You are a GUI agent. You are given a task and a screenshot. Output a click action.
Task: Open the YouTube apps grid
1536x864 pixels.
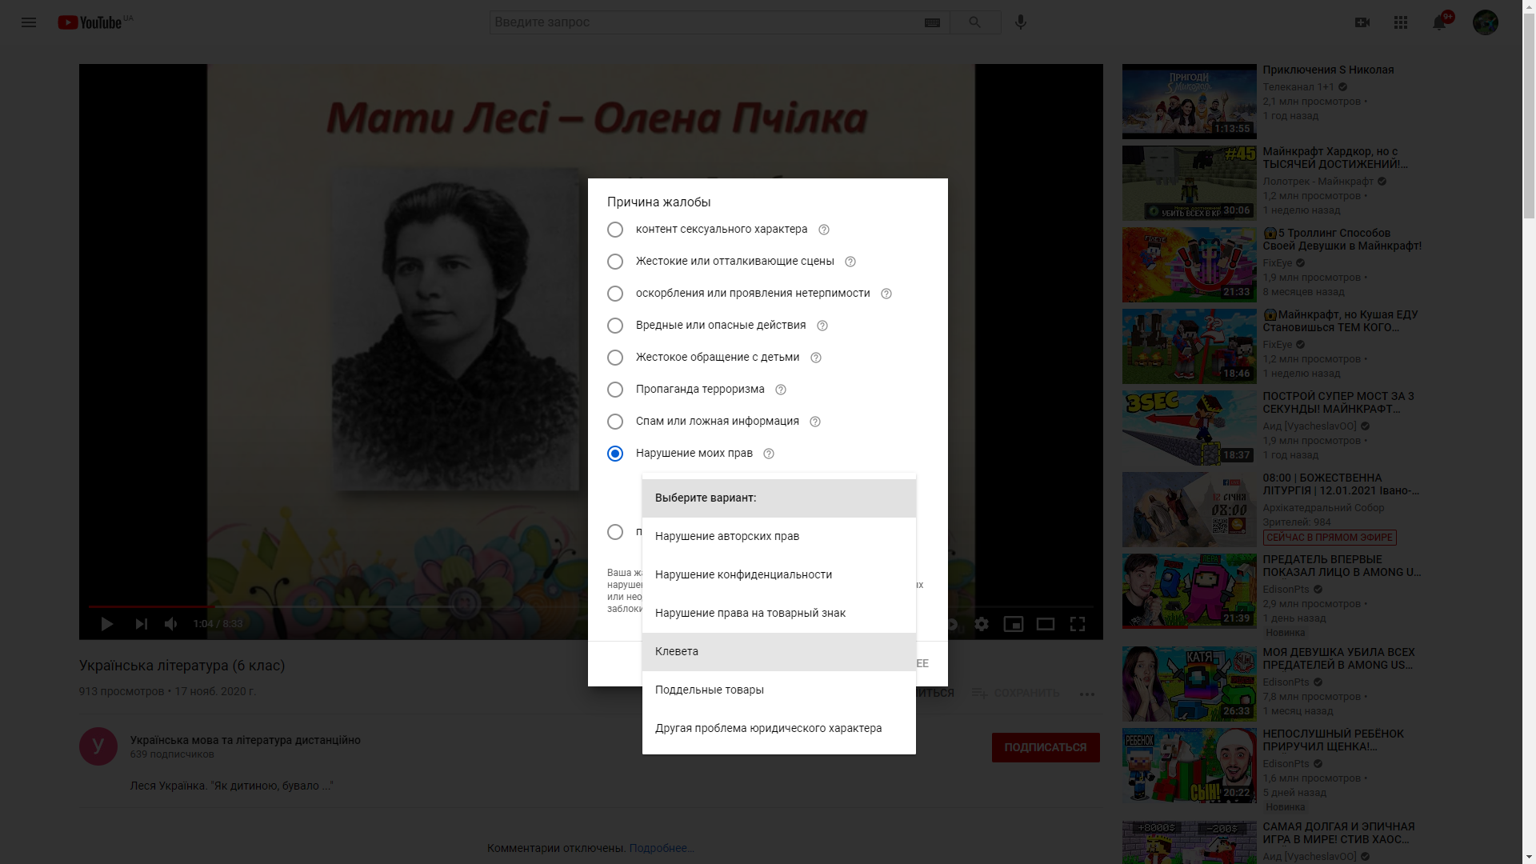click(x=1401, y=22)
